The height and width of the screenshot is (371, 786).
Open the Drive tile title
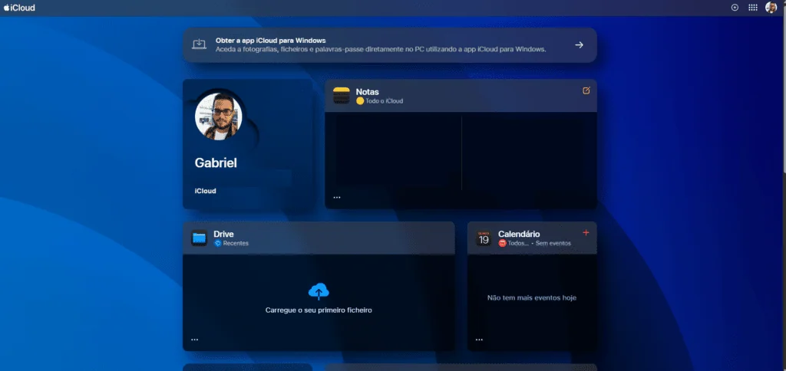223,234
